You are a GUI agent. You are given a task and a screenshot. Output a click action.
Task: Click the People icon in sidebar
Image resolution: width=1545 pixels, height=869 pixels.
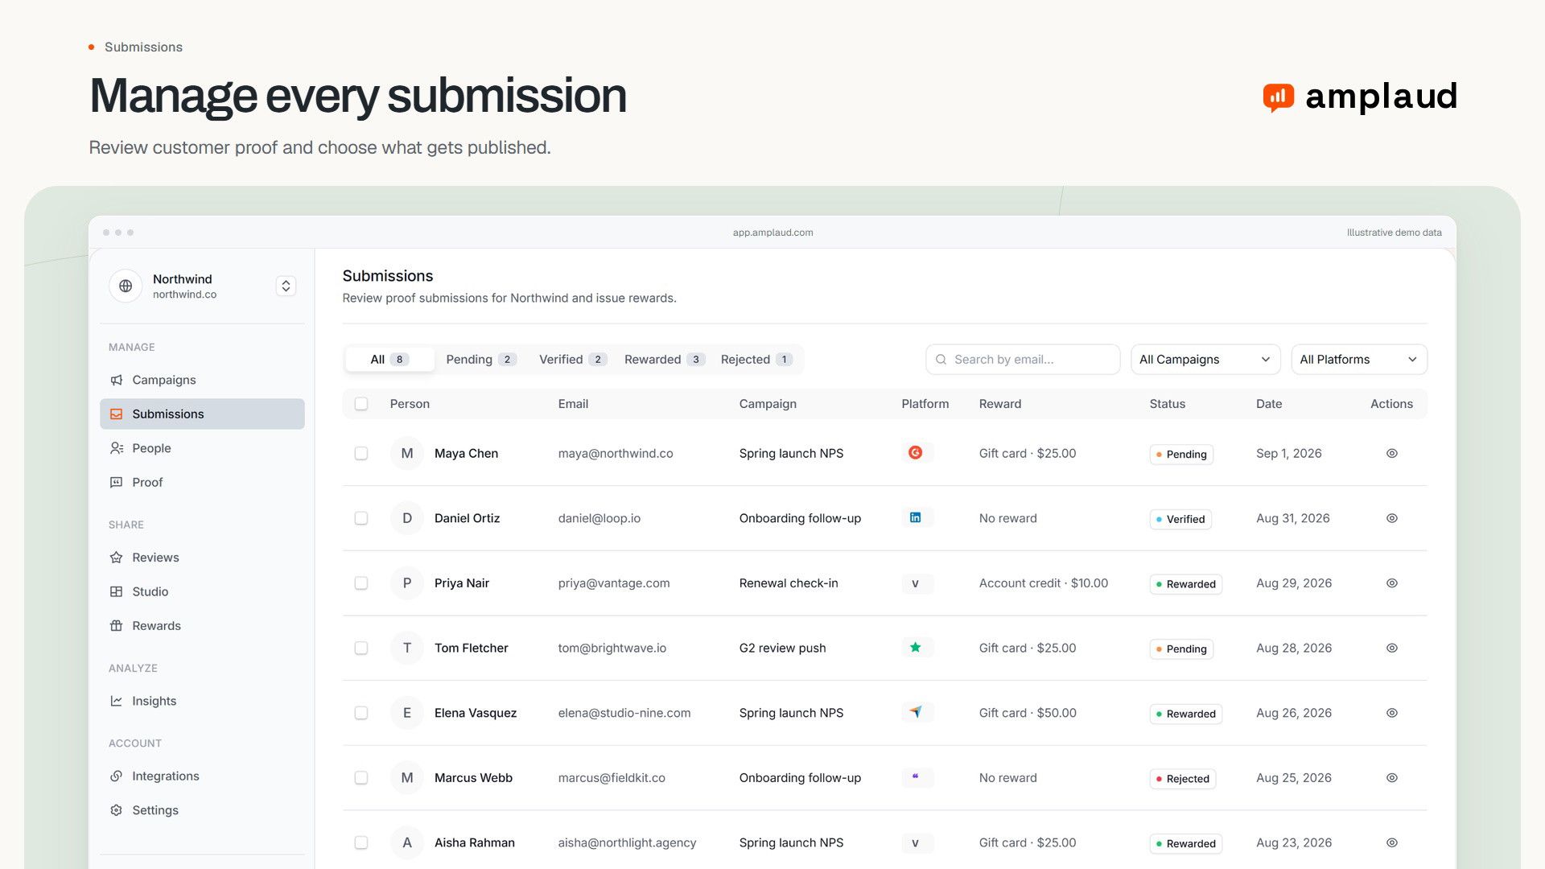click(117, 448)
